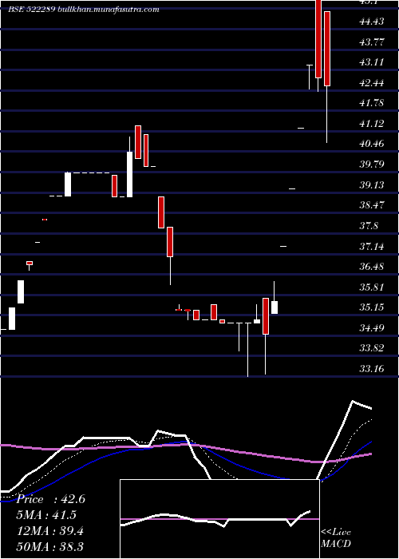Click the Price : 42.6 readout
The width and height of the screenshot is (399, 559).
(51, 499)
